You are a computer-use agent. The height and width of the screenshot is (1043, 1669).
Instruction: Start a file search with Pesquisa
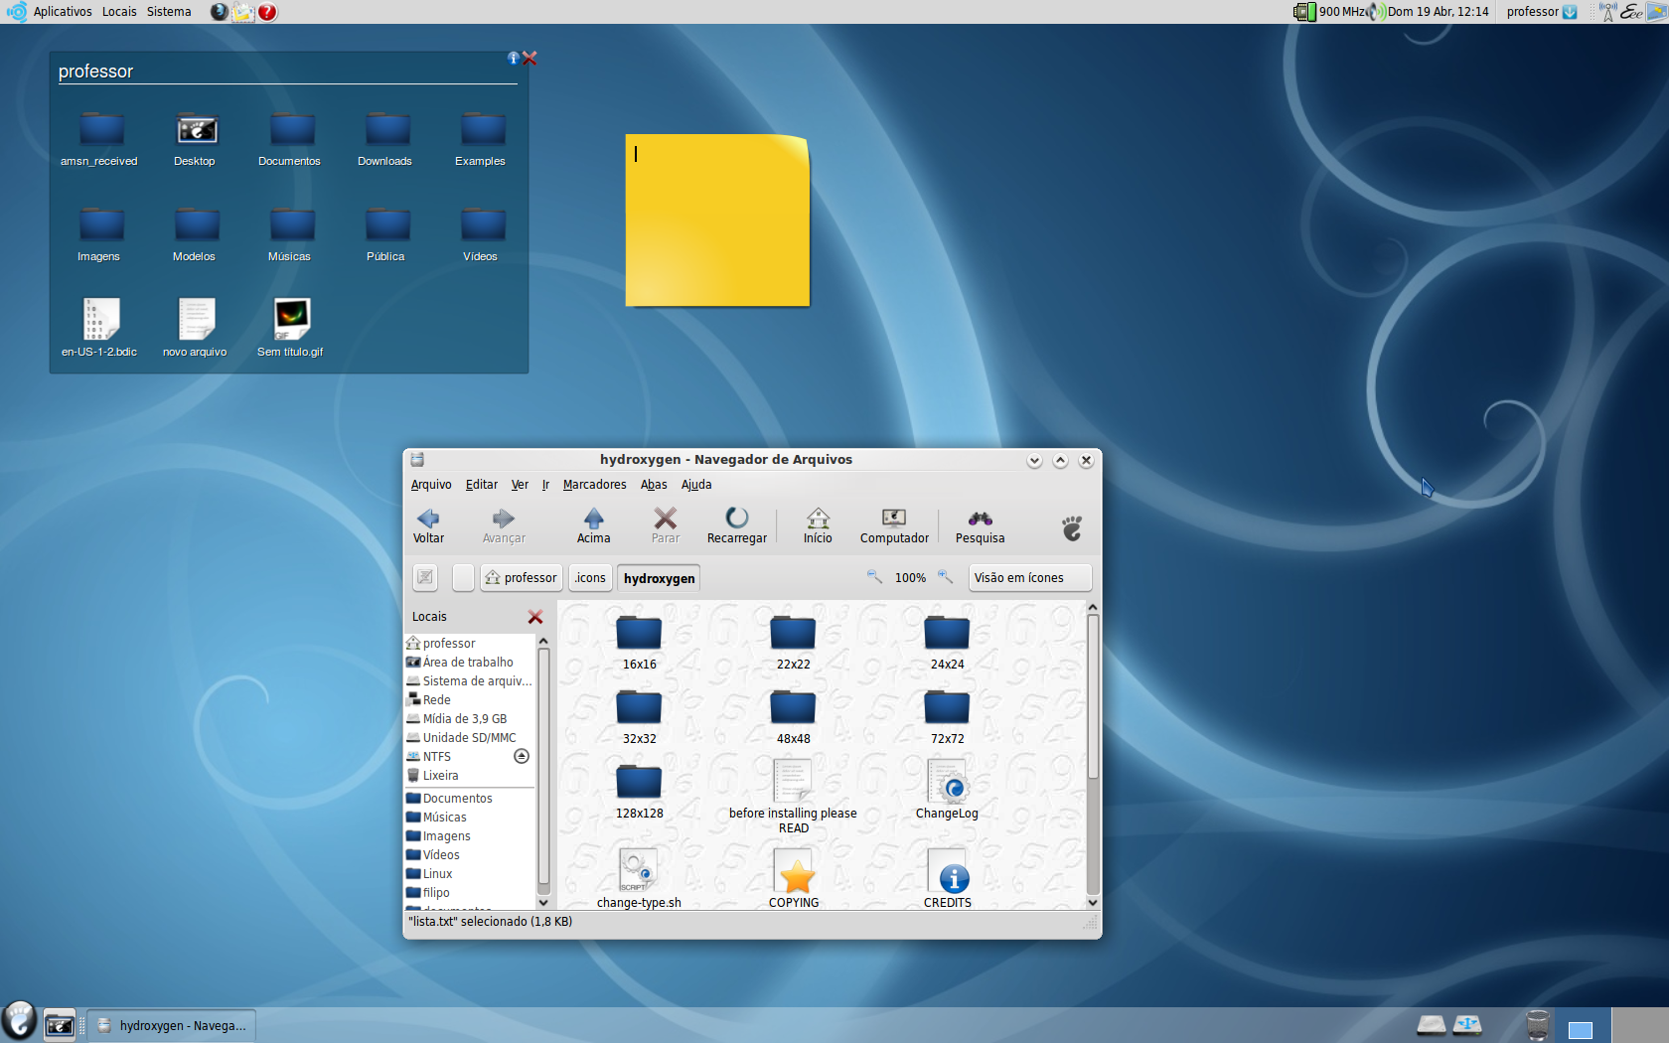click(980, 525)
